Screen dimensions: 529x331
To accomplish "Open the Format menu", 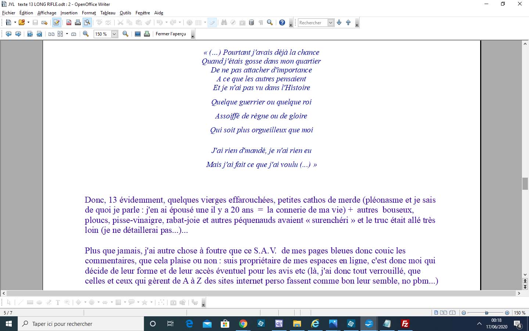I will coord(89,13).
